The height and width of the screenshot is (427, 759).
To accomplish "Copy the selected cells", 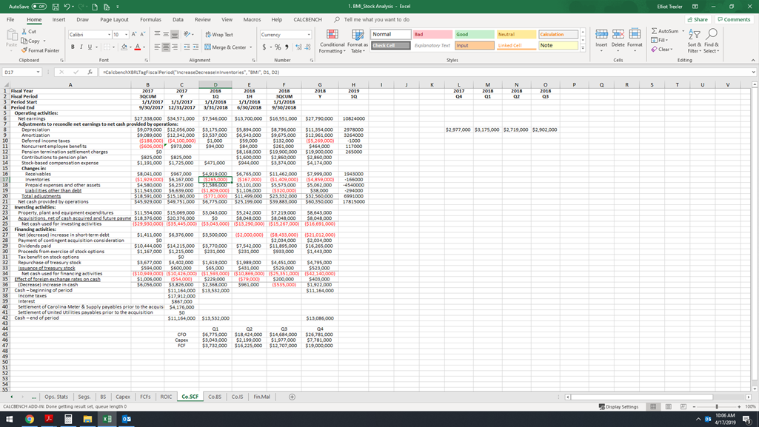I will 30,41.
